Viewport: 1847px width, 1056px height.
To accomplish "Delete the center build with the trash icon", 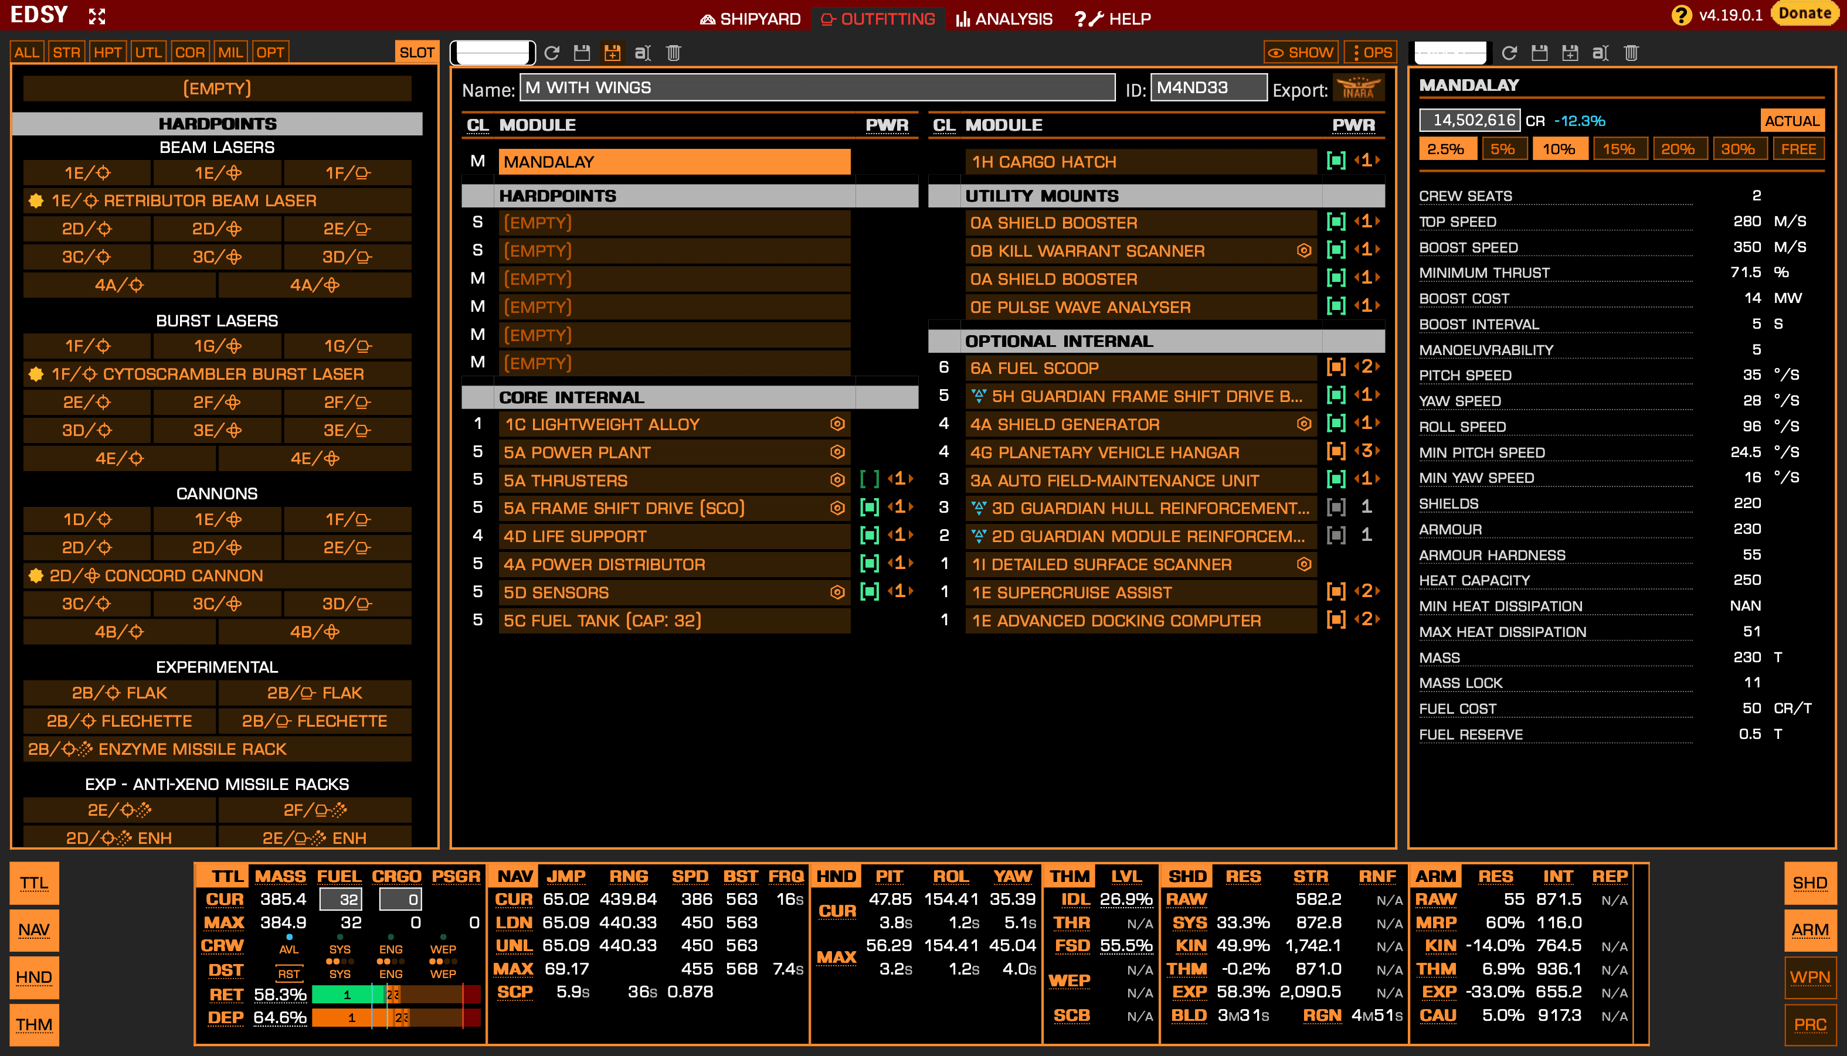I will pos(673,52).
